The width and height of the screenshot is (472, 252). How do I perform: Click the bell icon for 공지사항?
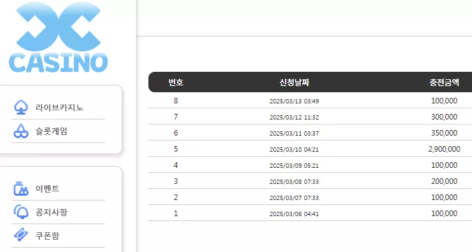point(20,212)
